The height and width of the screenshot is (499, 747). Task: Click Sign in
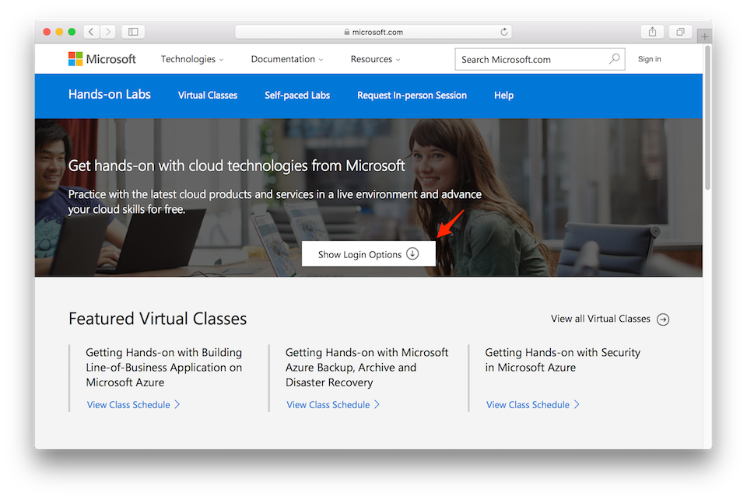649,58
